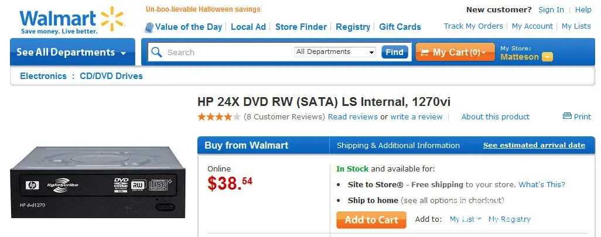Open the Buy from Walmart tab
The width and height of the screenshot is (601, 237).
point(247,145)
